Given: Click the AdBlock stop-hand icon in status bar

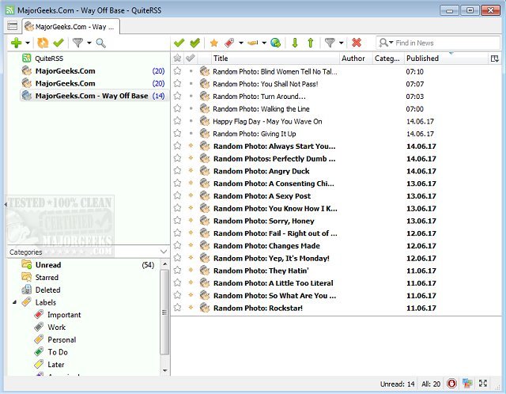Looking at the screenshot, I should [x=451, y=384].
